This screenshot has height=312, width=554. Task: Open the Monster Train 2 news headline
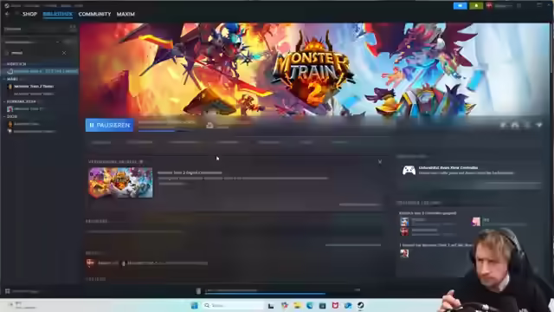click(x=190, y=172)
